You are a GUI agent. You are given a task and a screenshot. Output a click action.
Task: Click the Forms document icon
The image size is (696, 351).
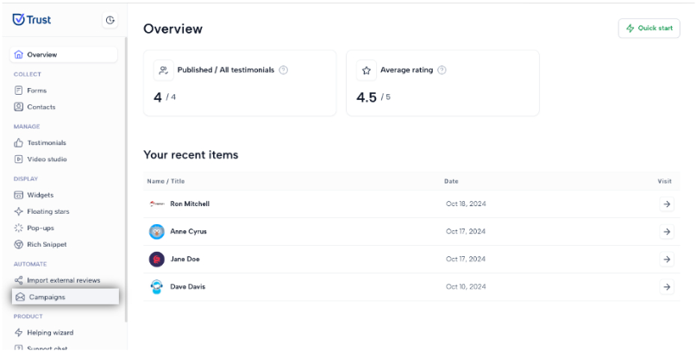[19, 91]
